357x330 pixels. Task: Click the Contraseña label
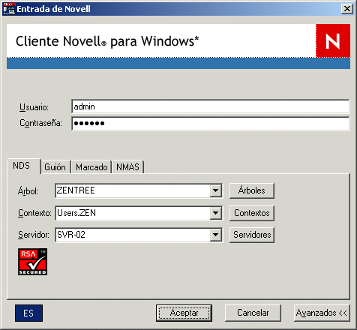[40, 123]
